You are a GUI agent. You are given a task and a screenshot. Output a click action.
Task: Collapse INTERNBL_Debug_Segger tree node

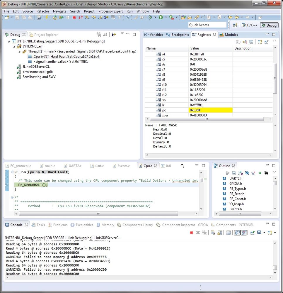9,41
